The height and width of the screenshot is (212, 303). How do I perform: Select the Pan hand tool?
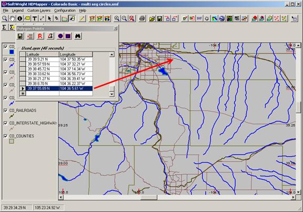point(12,18)
